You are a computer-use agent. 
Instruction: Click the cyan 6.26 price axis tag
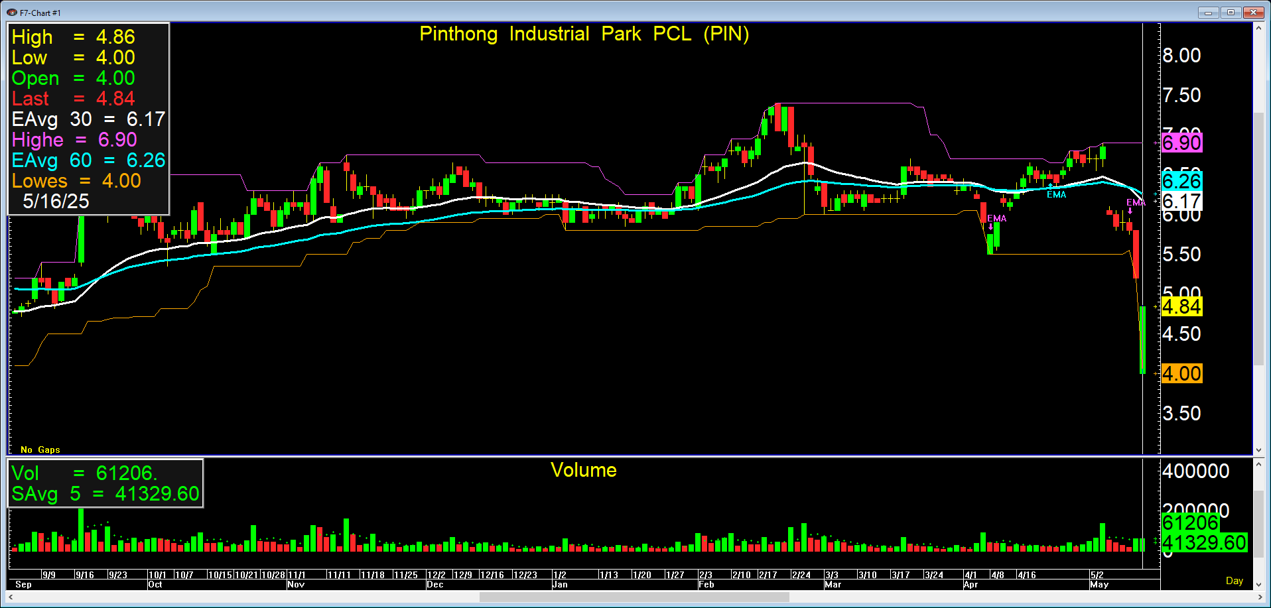(x=1182, y=181)
